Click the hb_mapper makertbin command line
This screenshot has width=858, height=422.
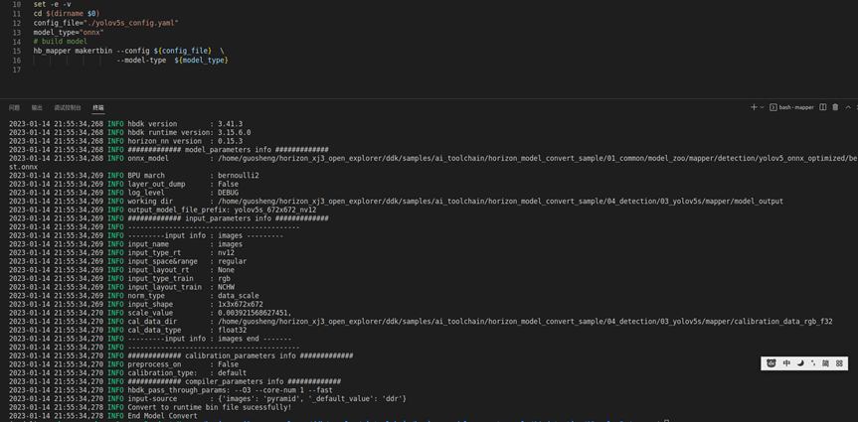pos(126,51)
